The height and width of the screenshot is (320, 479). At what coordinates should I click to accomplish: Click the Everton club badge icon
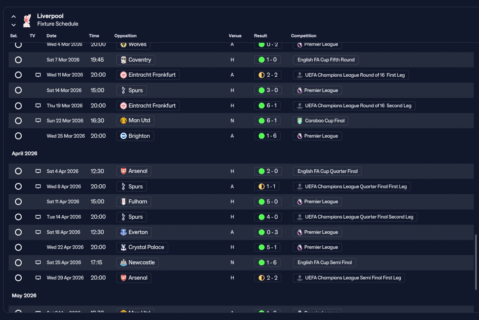pyautogui.click(x=123, y=232)
